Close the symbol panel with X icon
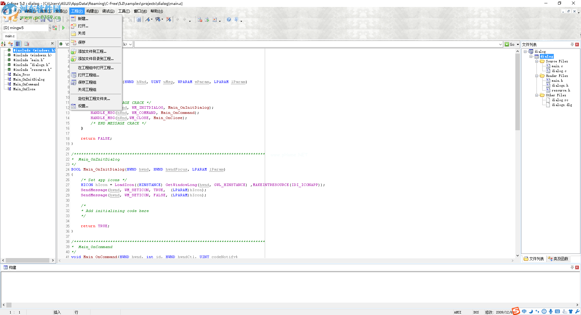Viewport: 581px width, 315px height. pyautogui.click(x=52, y=44)
